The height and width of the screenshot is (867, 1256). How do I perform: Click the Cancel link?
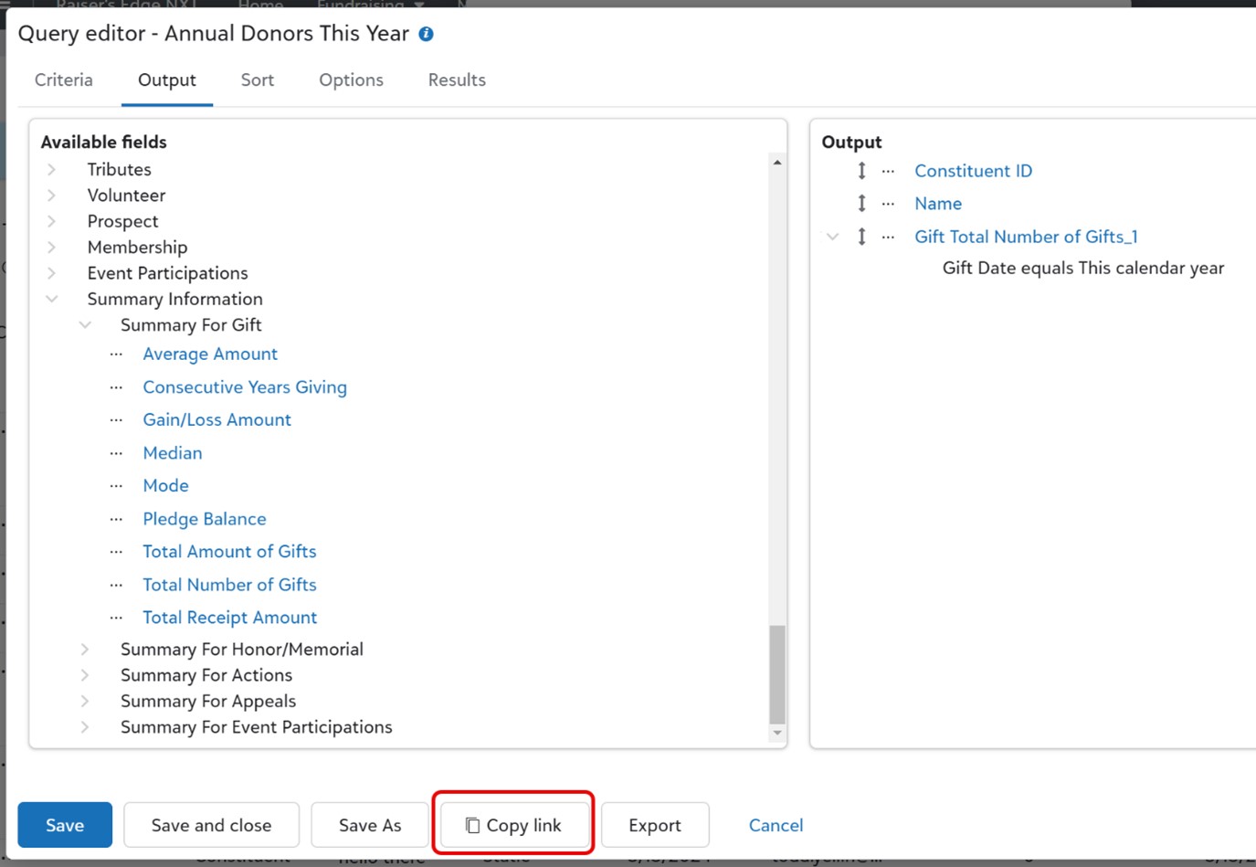(x=776, y=825)
